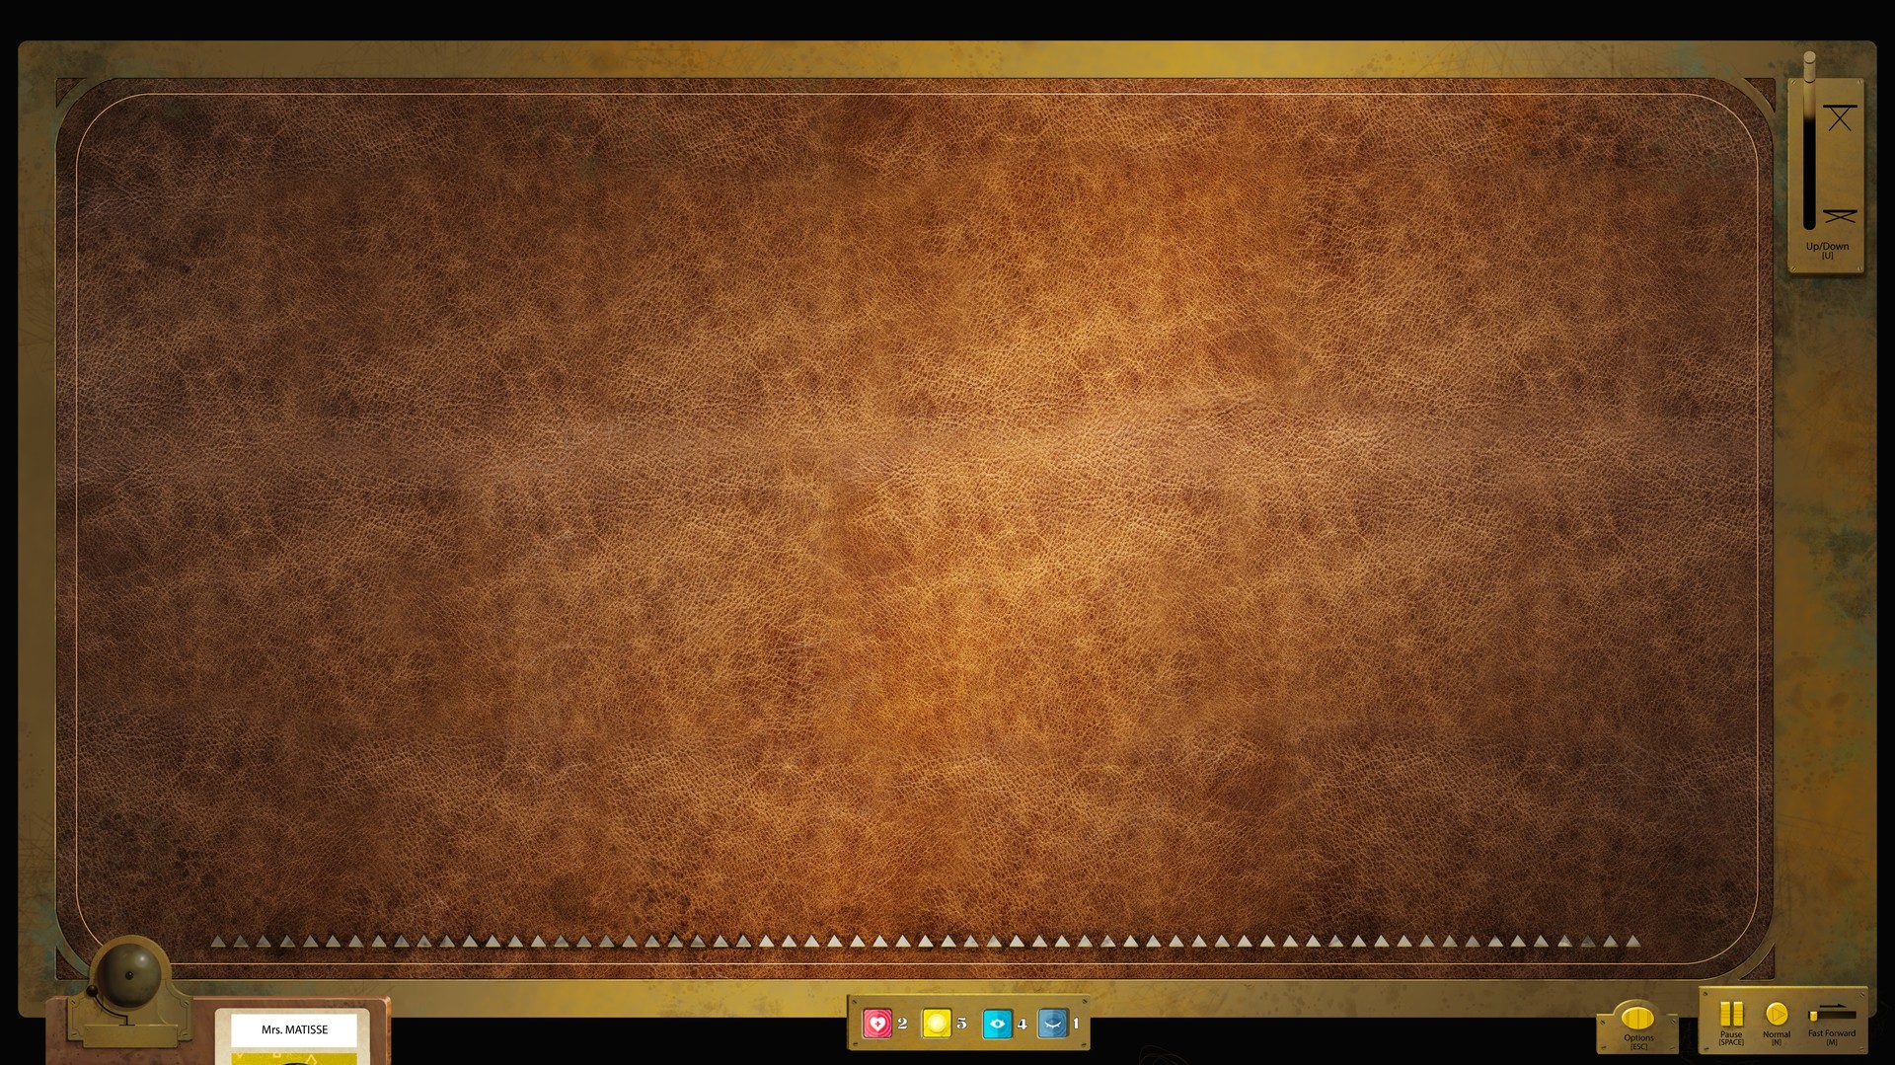The width and height of the screenshot is (1895, 1065).
Task: Click the Pause [SPACE] label
Action: [1731, 1037]
